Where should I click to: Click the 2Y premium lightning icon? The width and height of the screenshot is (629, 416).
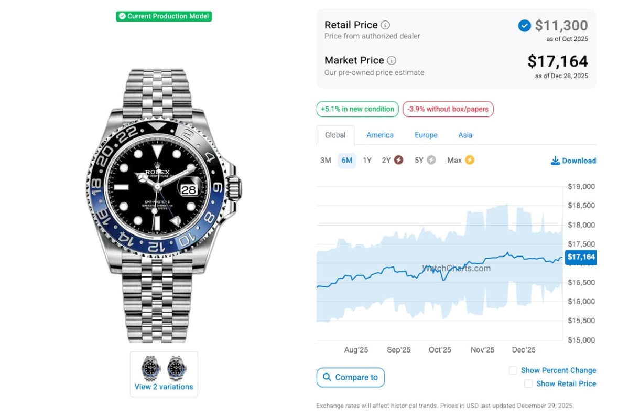(x=398, y=160)
